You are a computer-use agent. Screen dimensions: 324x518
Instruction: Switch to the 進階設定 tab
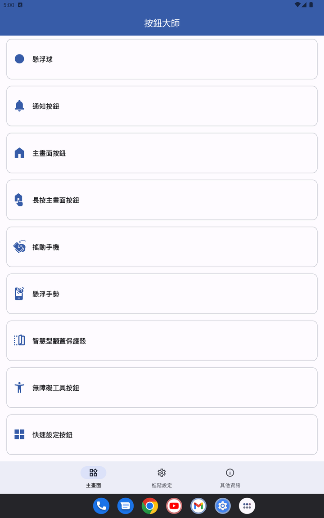[162, 478]
